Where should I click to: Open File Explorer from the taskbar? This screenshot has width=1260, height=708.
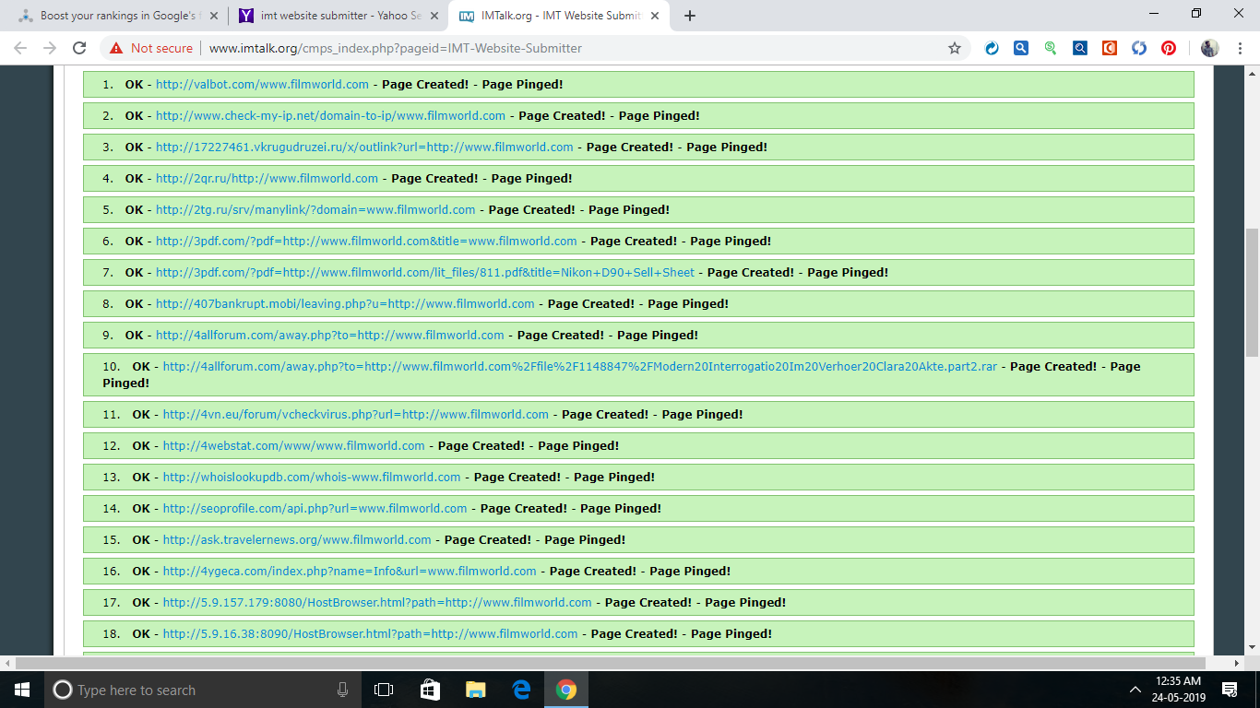[x=475, y=690]
